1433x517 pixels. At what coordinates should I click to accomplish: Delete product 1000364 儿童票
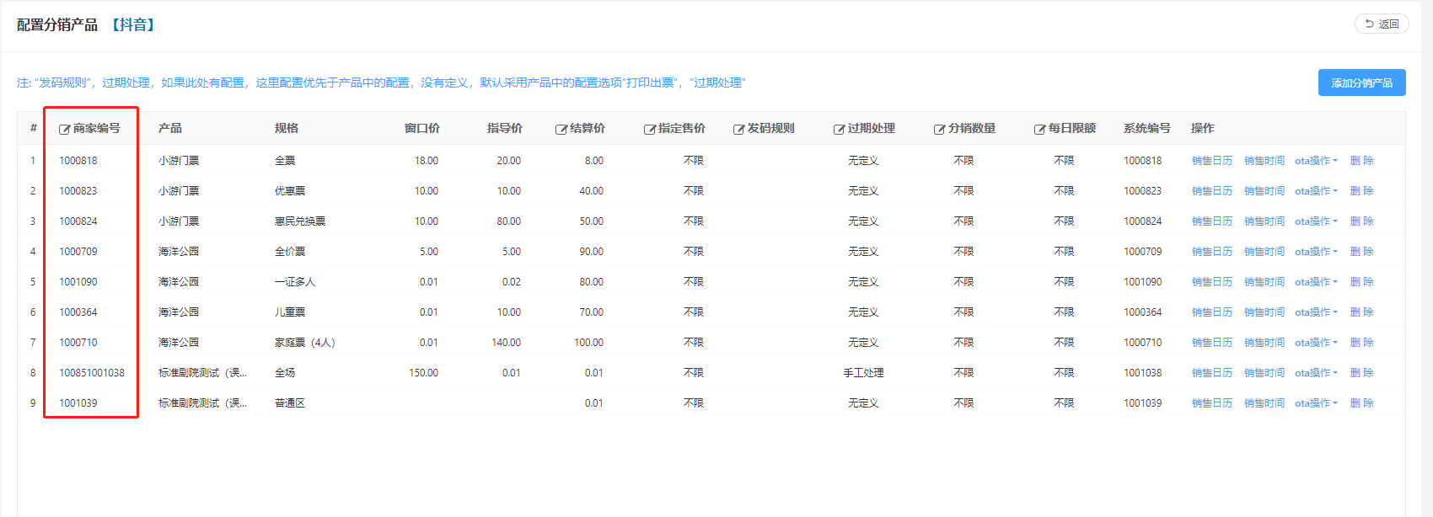click(x=1361, y=312)
